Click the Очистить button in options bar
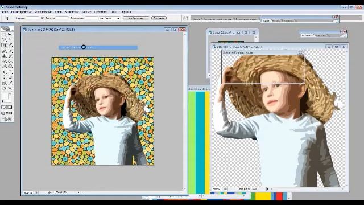The width and height of the screenshot is (364, 205). [x=159, y=18]
